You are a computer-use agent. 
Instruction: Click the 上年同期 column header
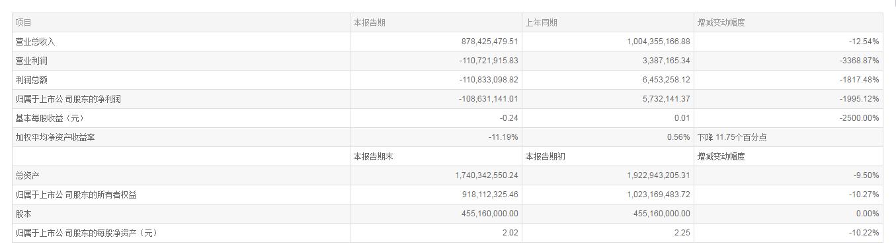tap(541, 22)
